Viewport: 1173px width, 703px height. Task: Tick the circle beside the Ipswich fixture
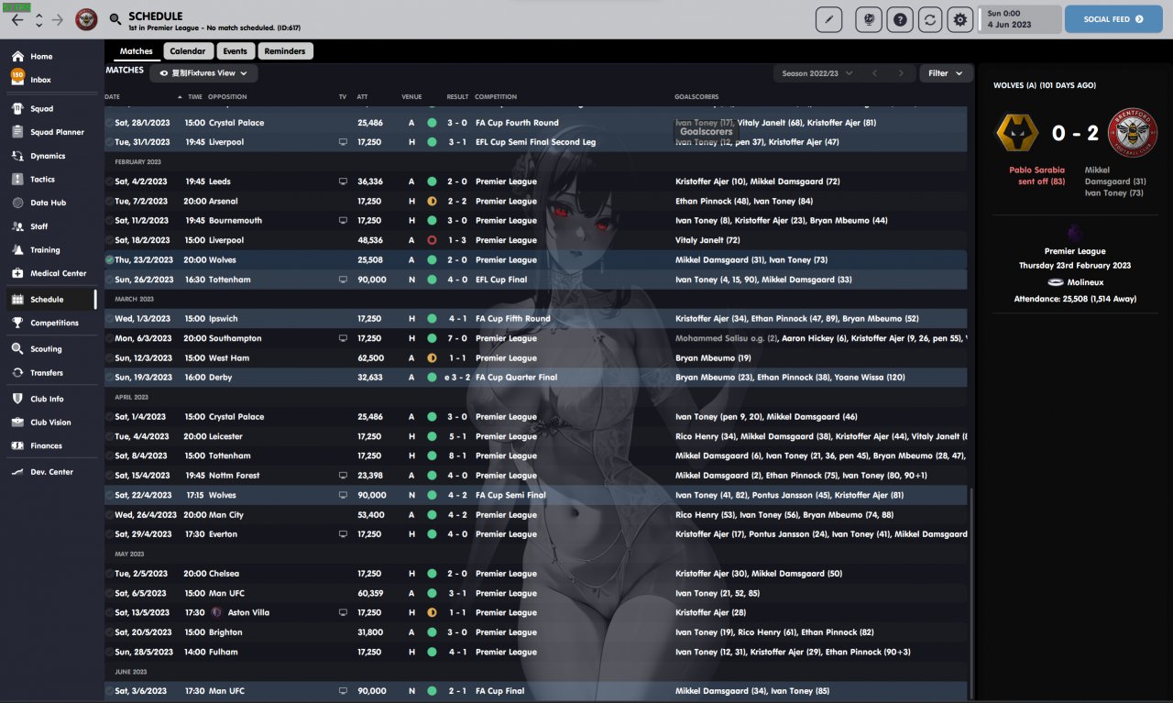pyautogui.click(x=109, y=319)
